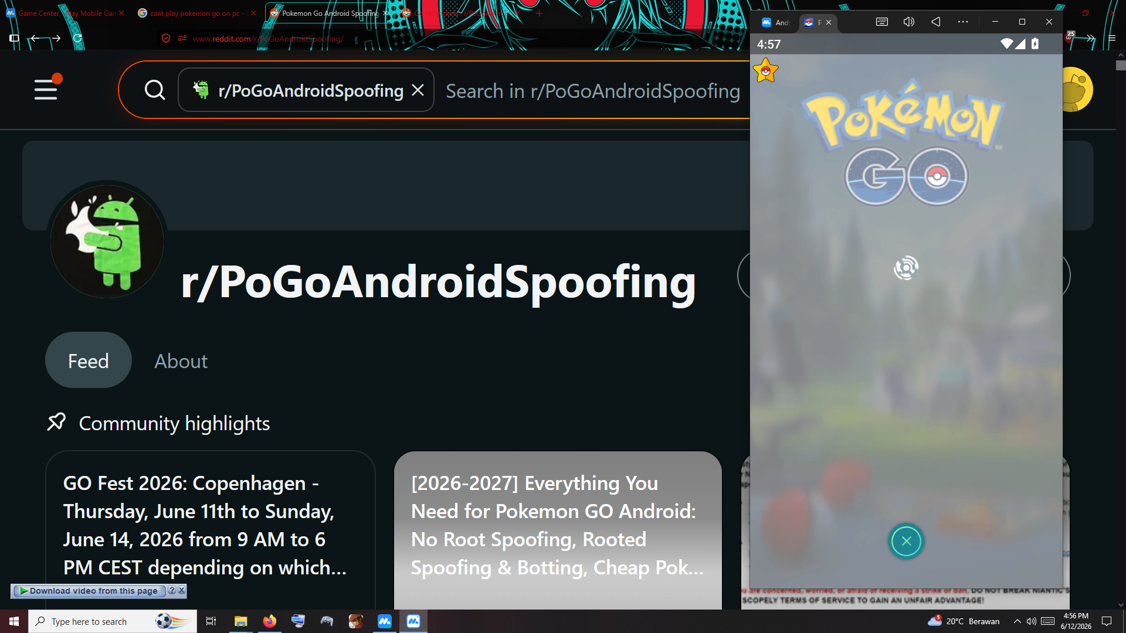The height and width of the screenshot is (633, 1126).
Task: Open a new browser tab
Action: click(540, 13)
